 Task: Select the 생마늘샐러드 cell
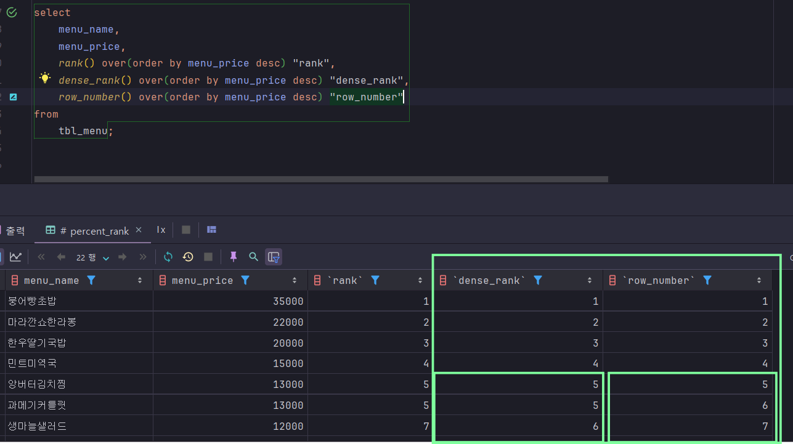click(x=79, y=426)
